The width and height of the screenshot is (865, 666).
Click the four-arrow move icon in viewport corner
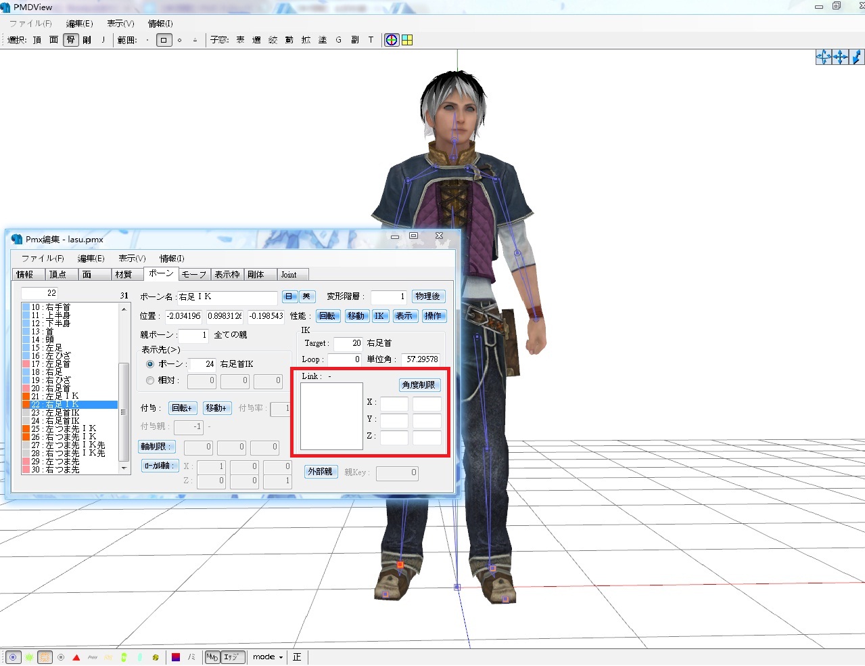[840, 57]
